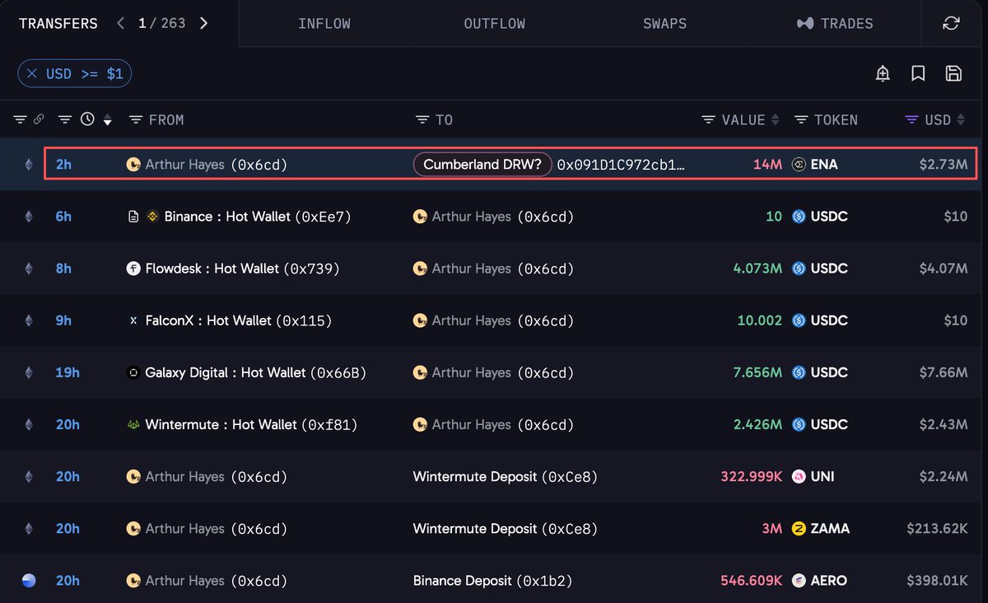This screenshot has height=603, width=988.
Task: Open address 0x091D1C972cb1 in the first row
Action: coord(621,165)
